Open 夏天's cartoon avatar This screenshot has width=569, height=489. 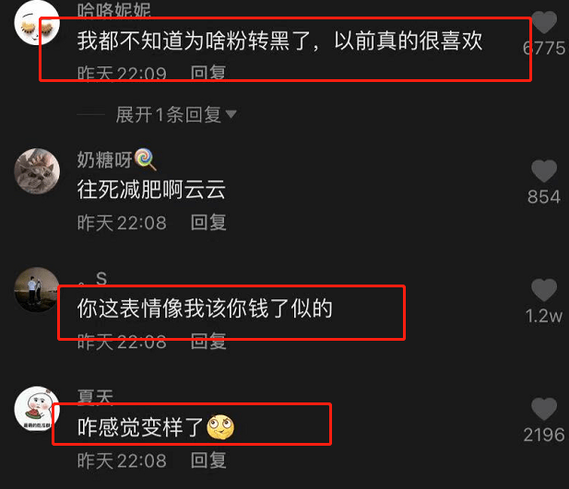[37, 409]
